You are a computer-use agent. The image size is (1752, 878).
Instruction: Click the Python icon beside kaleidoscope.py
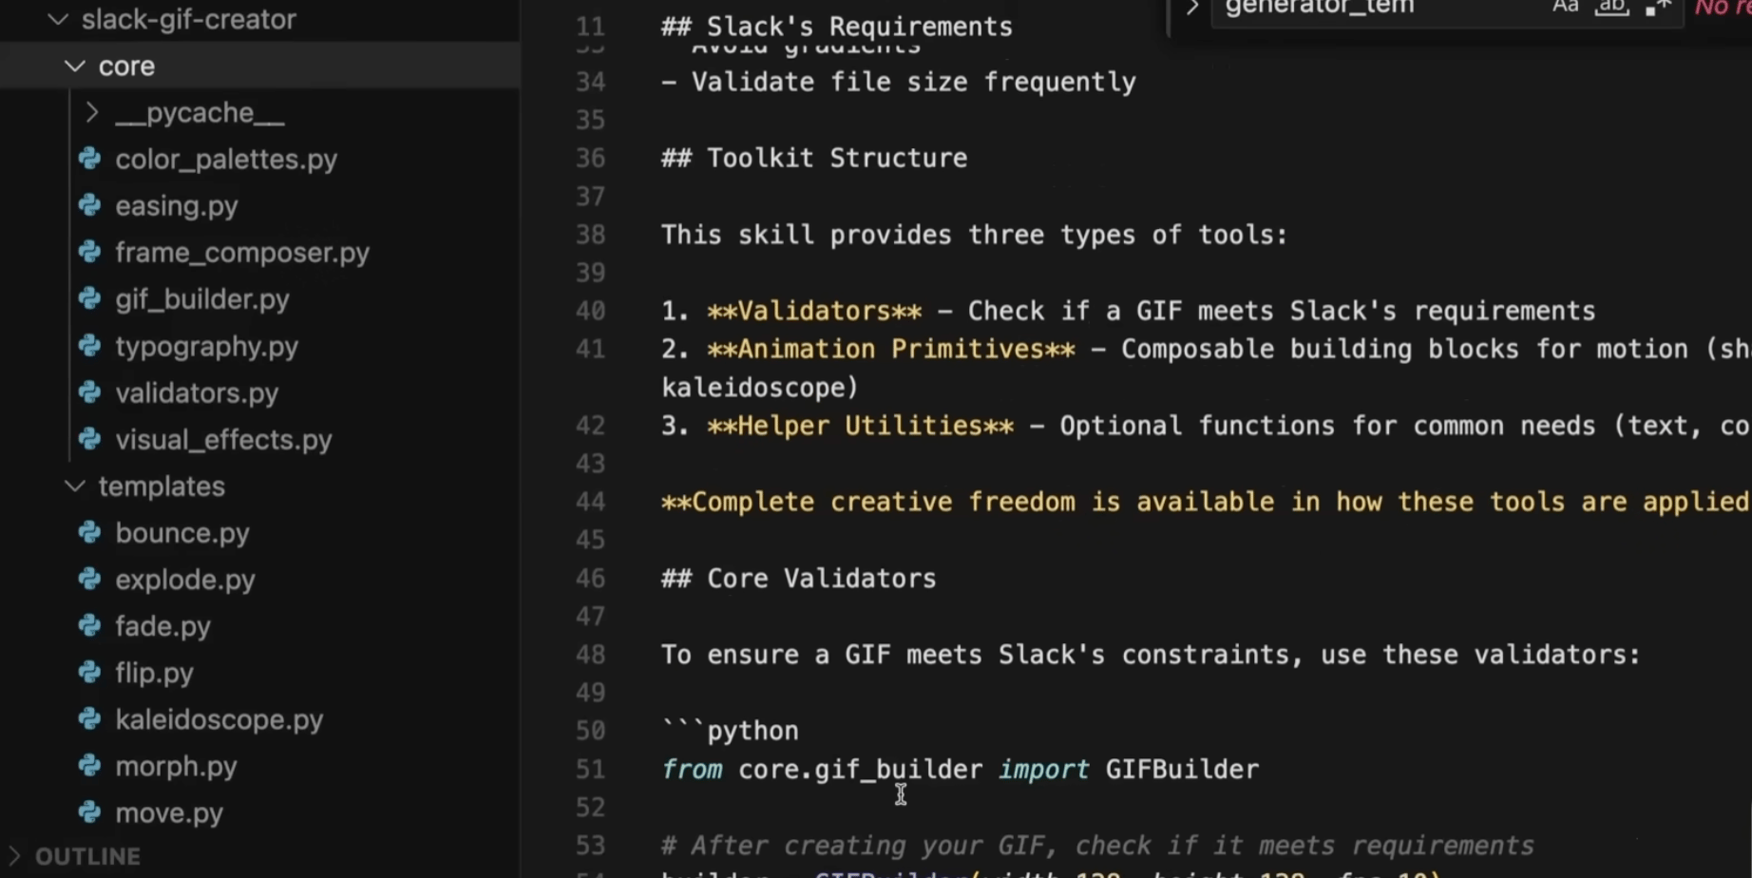click(x=90, y=719)
